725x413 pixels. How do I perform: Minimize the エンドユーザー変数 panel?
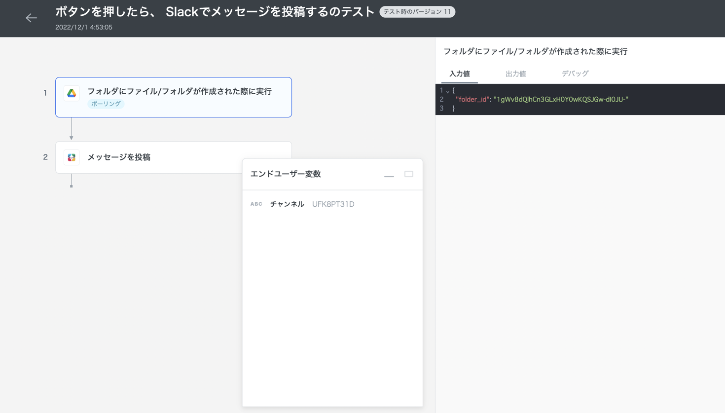point(389,175)
